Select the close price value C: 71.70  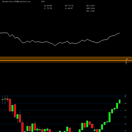tap(48, 8)
